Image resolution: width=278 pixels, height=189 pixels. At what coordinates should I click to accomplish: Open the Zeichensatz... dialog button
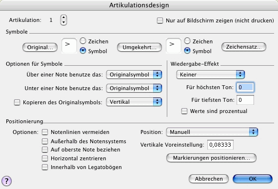244,47
